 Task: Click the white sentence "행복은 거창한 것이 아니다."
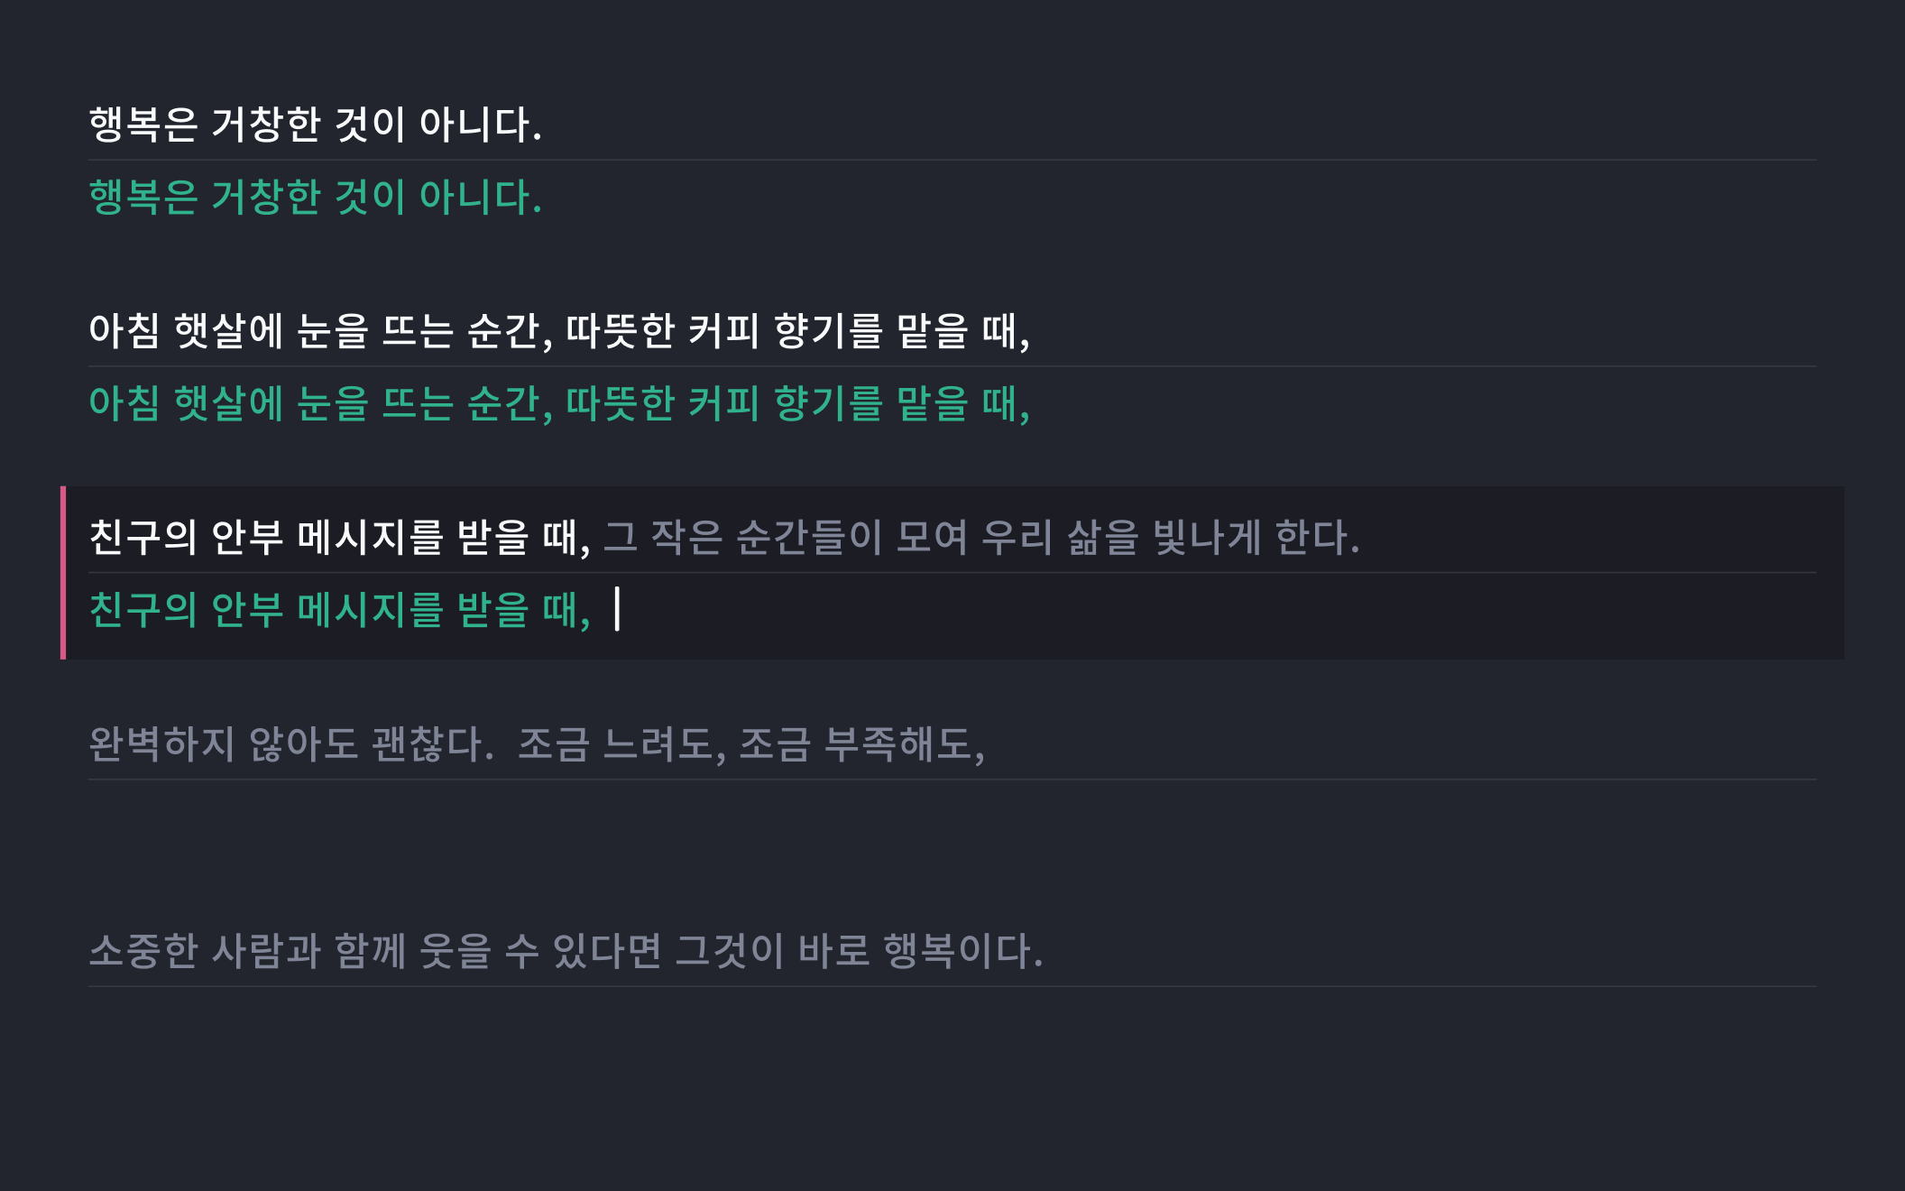(x=315, y=125)
